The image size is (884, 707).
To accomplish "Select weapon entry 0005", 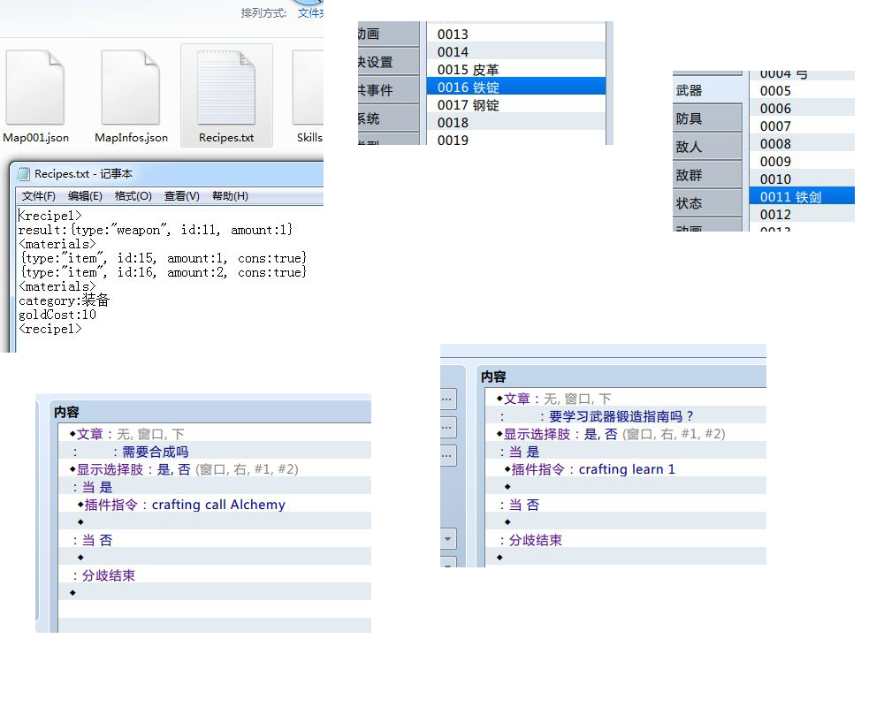I will [802, 91].
